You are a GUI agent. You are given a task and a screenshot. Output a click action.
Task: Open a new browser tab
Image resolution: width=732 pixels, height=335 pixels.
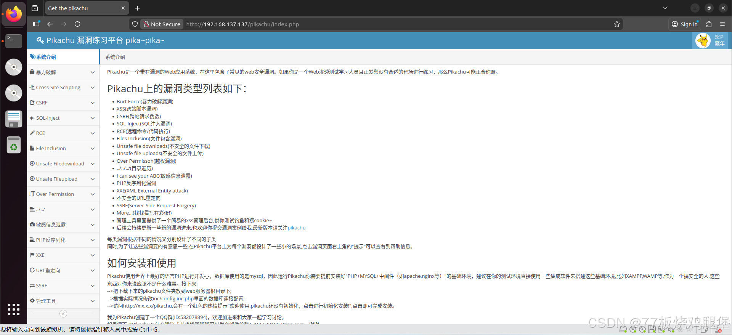[138, 8]
